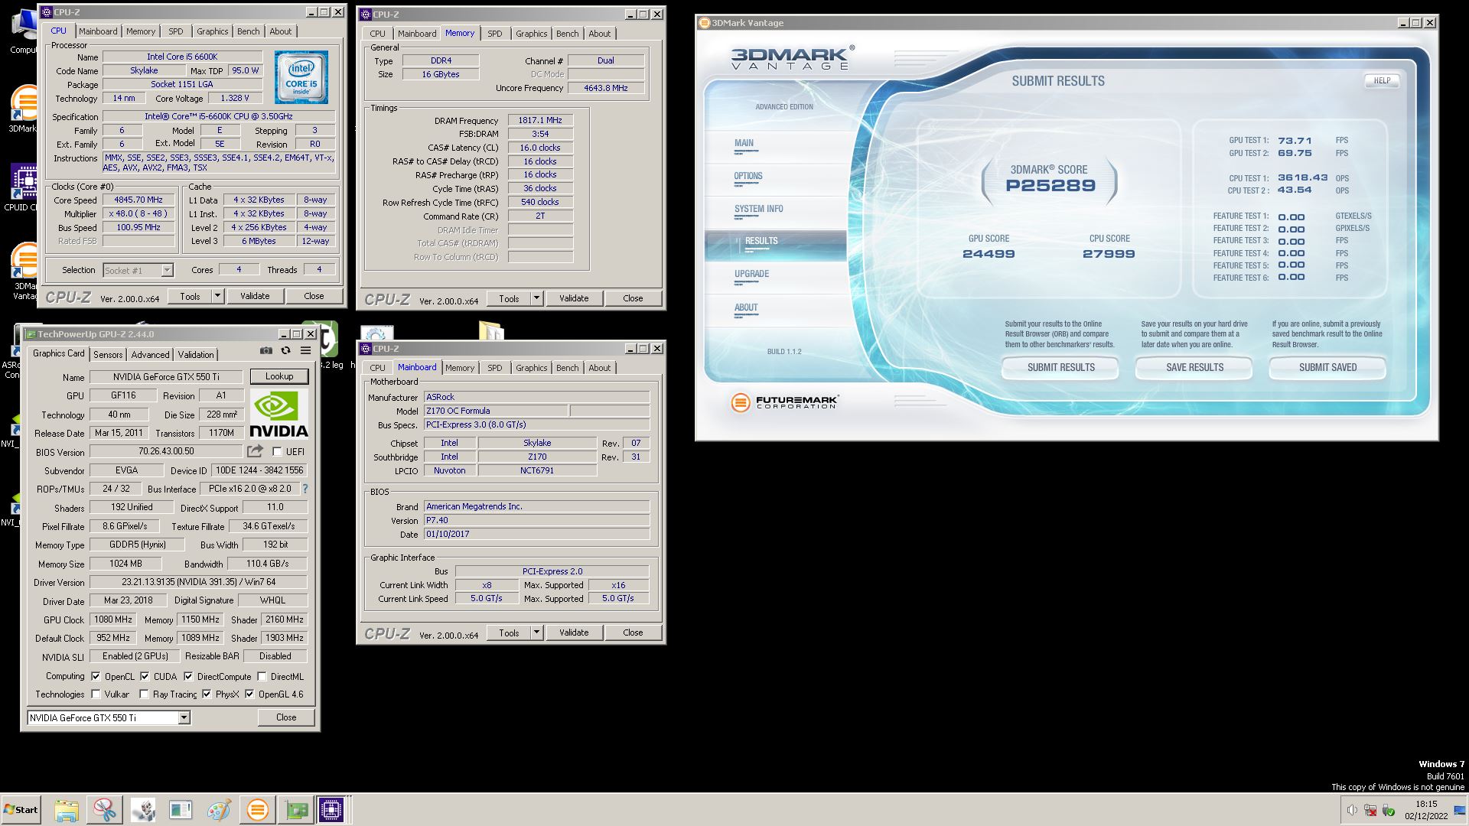Open SYSTEM INFO in 3DMark sidebar

[x=759, y=209]
